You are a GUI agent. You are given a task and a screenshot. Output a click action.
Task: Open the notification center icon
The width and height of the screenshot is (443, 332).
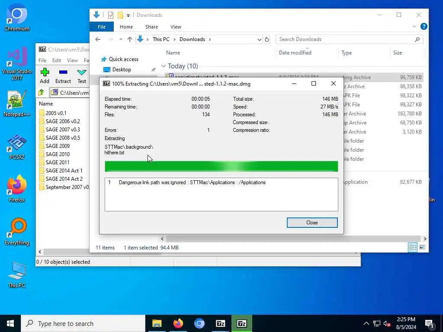430,324
